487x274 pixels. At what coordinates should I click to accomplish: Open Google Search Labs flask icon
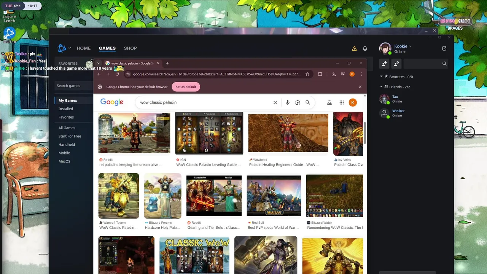tap(329, 102)
